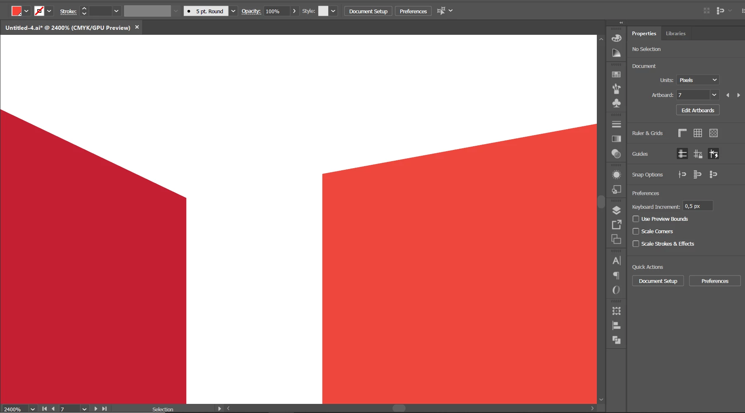Open the Transform panel icon
745x413 pixels.
(616, 311)
